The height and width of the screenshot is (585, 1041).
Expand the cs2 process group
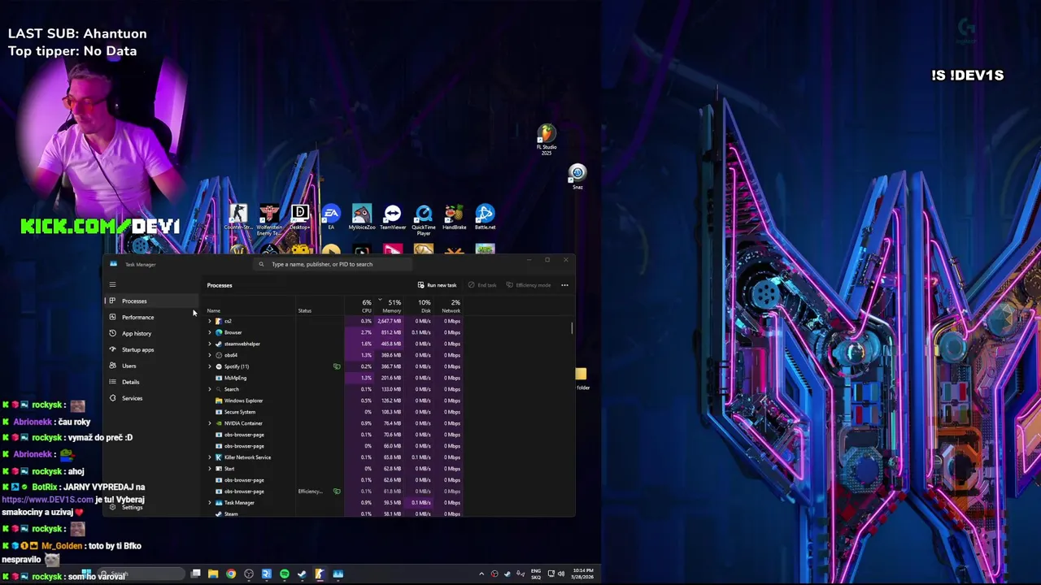point(210,321)
